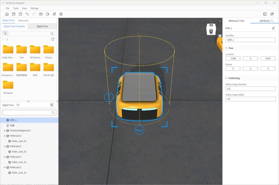Open the DFS Demo folder
This screenshot has width=279, height=185.
35,52
